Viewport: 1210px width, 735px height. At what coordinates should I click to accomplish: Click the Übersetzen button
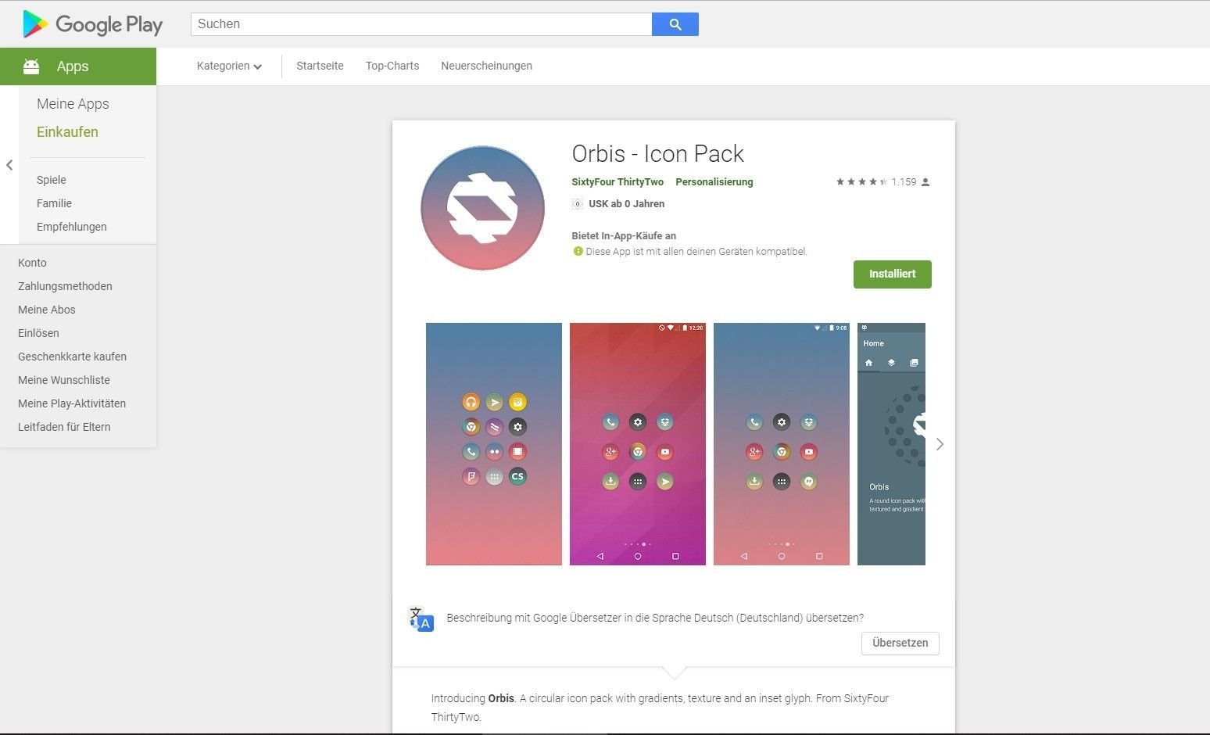[x=900, y=643]
